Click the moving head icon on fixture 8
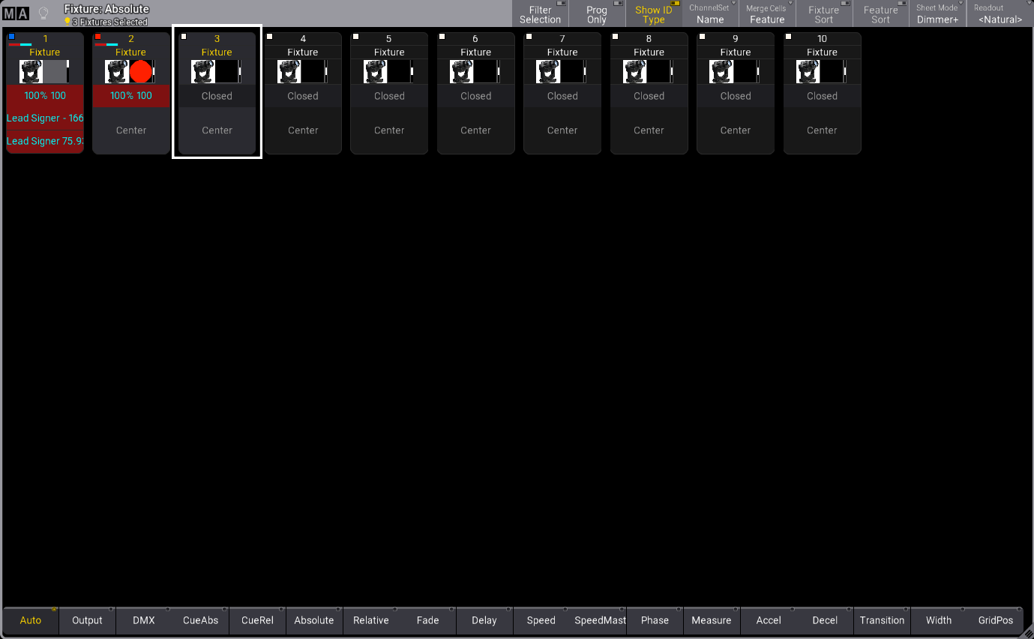 (x=635, y=71)
